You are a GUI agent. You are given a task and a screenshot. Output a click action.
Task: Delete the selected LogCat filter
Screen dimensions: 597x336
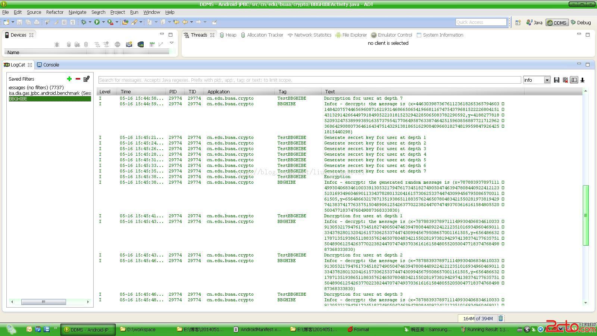(78, 79)
